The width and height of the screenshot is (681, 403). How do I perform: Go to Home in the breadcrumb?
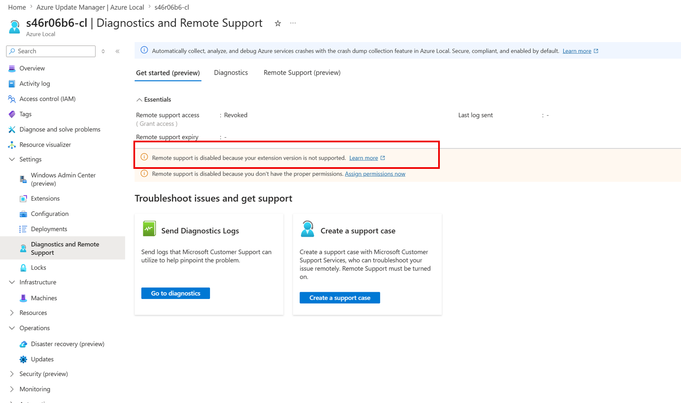(17, 7)
